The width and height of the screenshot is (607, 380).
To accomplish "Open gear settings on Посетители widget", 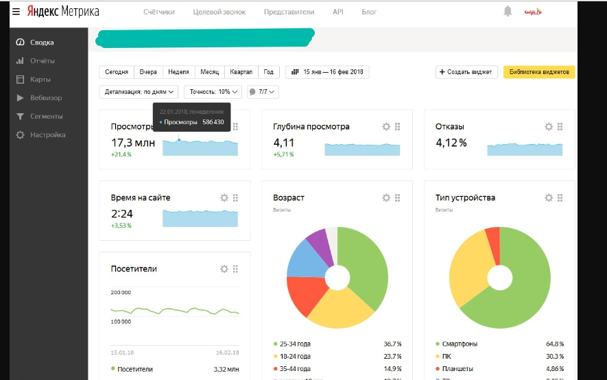I will tap(224, 269).
